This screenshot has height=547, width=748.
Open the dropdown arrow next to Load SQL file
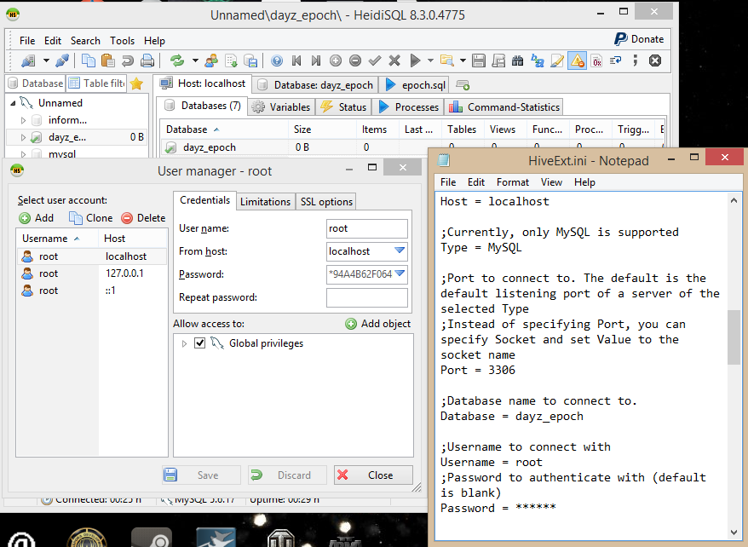click(x=463, y=60)
